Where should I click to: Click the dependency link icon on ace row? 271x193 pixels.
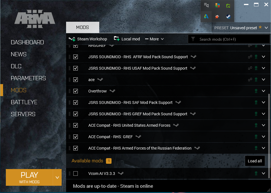(x=250, y=80)
